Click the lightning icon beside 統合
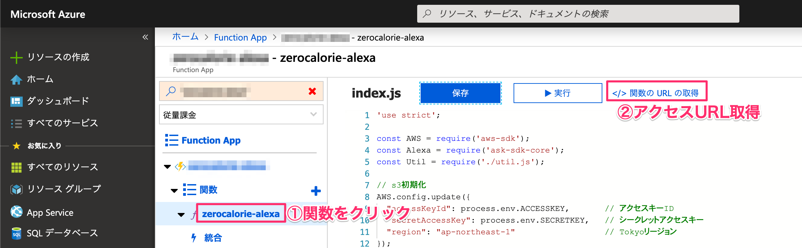Screen dimensions: 802x248 pyautogui.click(x=194, y=238)
